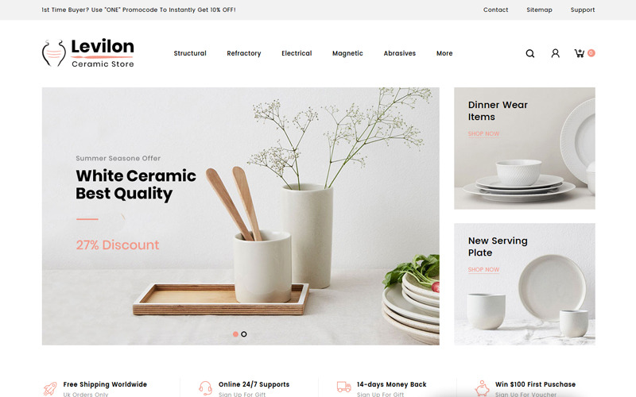Go to the Electrical category

[297, 53]
